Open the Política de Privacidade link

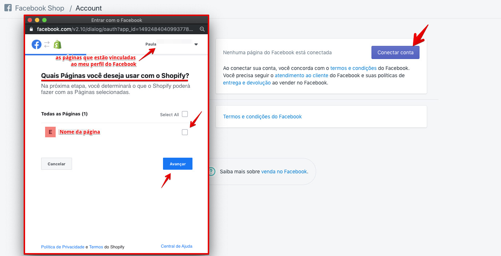coord(63,247)
